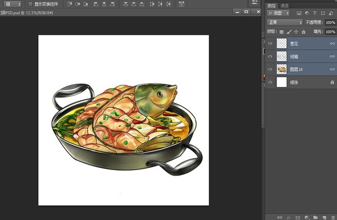Click the pixel layer filter icon
This screenshot has height=220, width=337.
tap(299, 13)
